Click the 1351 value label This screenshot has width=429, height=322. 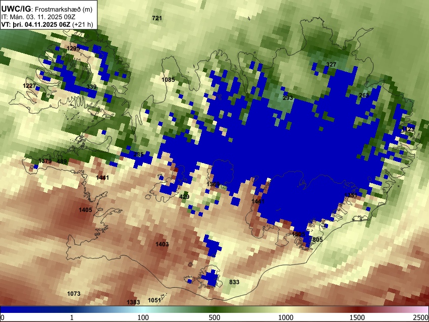pyautogui.click(x=350, y=195)
